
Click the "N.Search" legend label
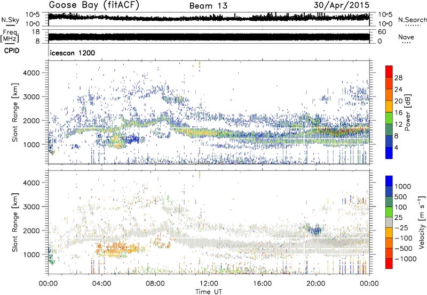pyautogui.click(x=412, y=20)
